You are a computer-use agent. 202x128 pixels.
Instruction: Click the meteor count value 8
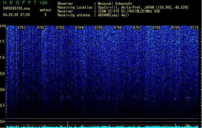click(46, 15)
